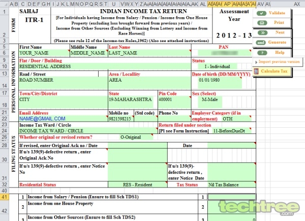Click the Next button label
This screenshot has height=221, width=305.
pos(280,32)
